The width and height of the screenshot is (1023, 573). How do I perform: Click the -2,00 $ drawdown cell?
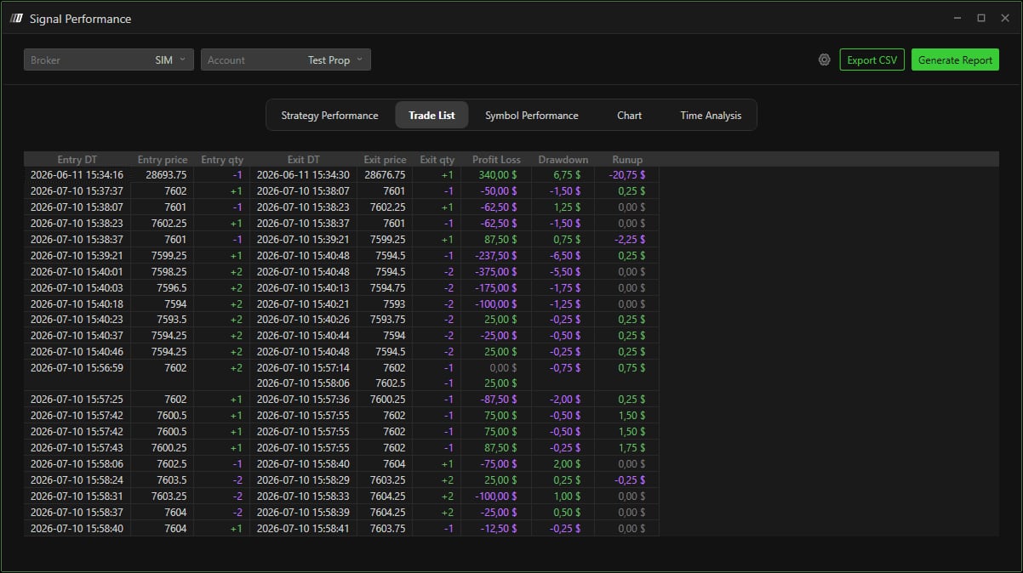[x=563, y=400]
